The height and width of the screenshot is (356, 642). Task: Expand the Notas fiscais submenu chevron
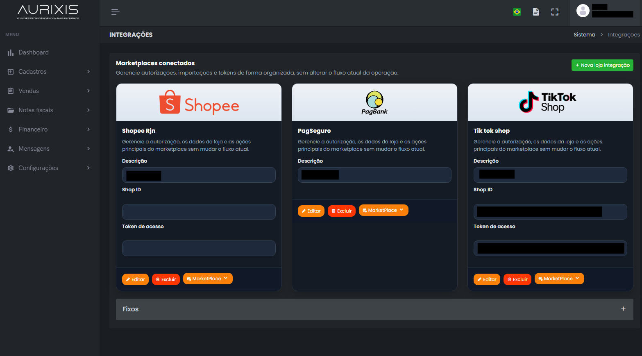pyautogui.click(x=88, y=110)
